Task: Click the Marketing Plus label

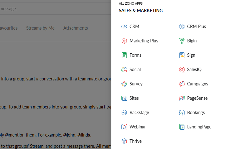Action: pyautogui.click(x=144, y=41)
